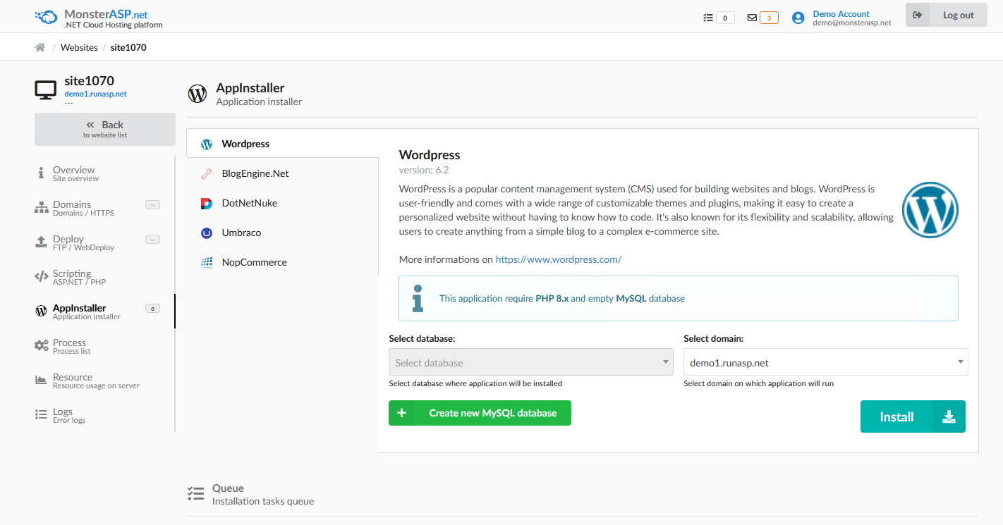Click Create new MySQL database button

(480, 413)
